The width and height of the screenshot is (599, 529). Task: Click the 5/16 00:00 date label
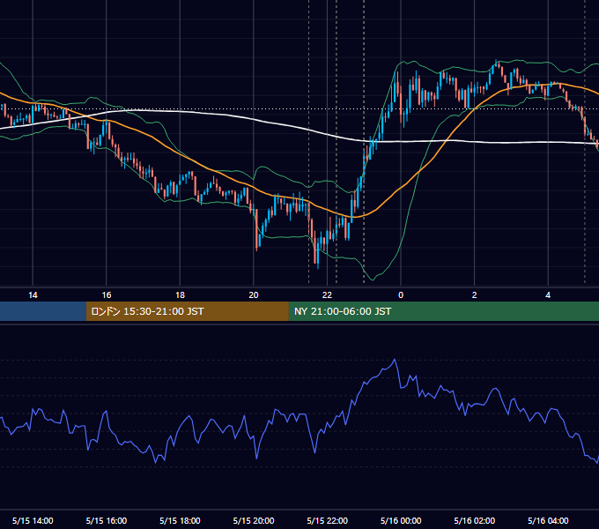pos(401,520)
